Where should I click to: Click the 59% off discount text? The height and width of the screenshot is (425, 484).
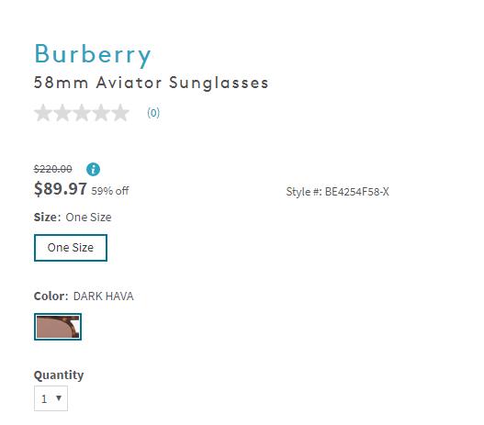pyautogui.click(x=110, y=191)
